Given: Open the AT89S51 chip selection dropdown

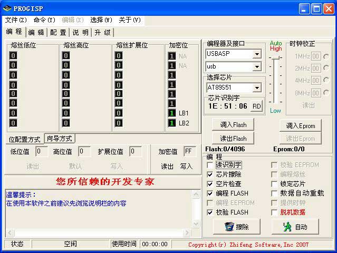Looking at the screenshot, I should [257, 87].
